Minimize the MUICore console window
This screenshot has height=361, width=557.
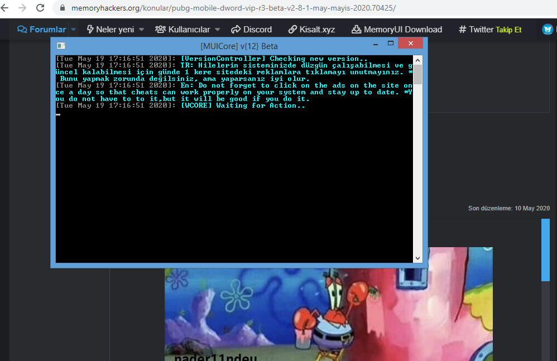click(376, 44)
